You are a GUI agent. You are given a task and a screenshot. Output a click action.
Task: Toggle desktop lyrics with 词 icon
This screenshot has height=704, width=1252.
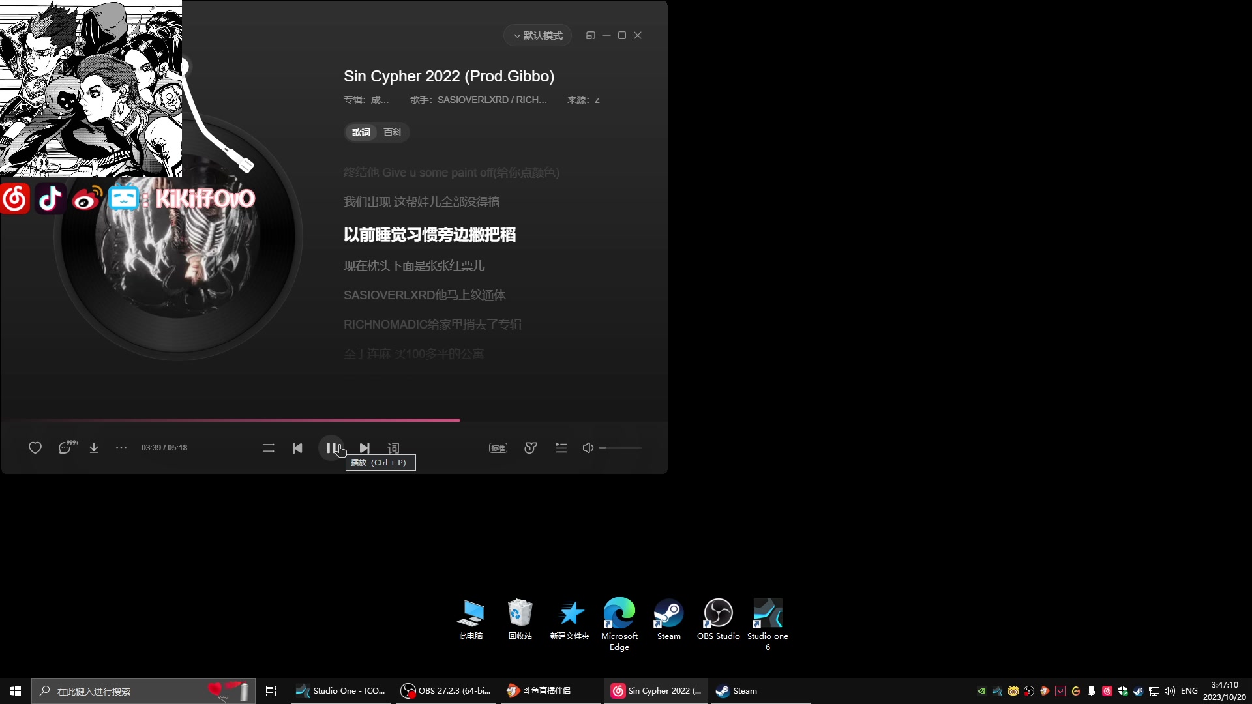pos(393,448)
